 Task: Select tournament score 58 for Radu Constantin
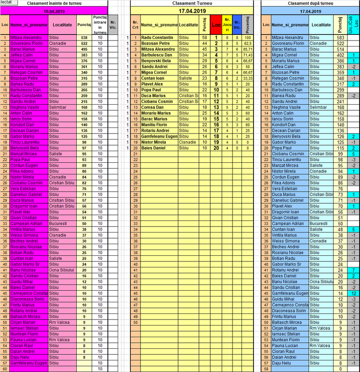click(205, 38)
